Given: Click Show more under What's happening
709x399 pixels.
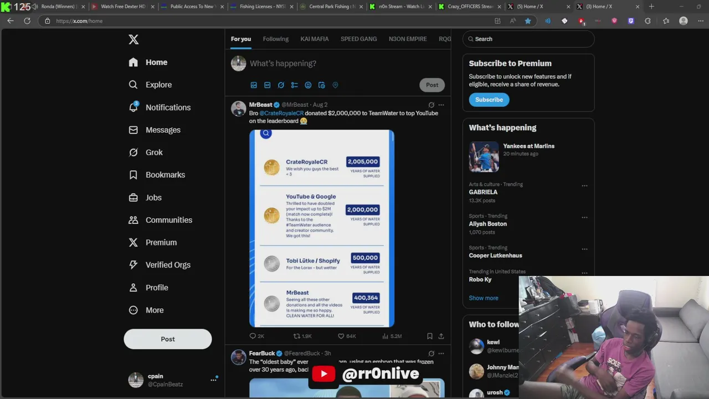Looking at the screenshot, I should click(484, 298).
